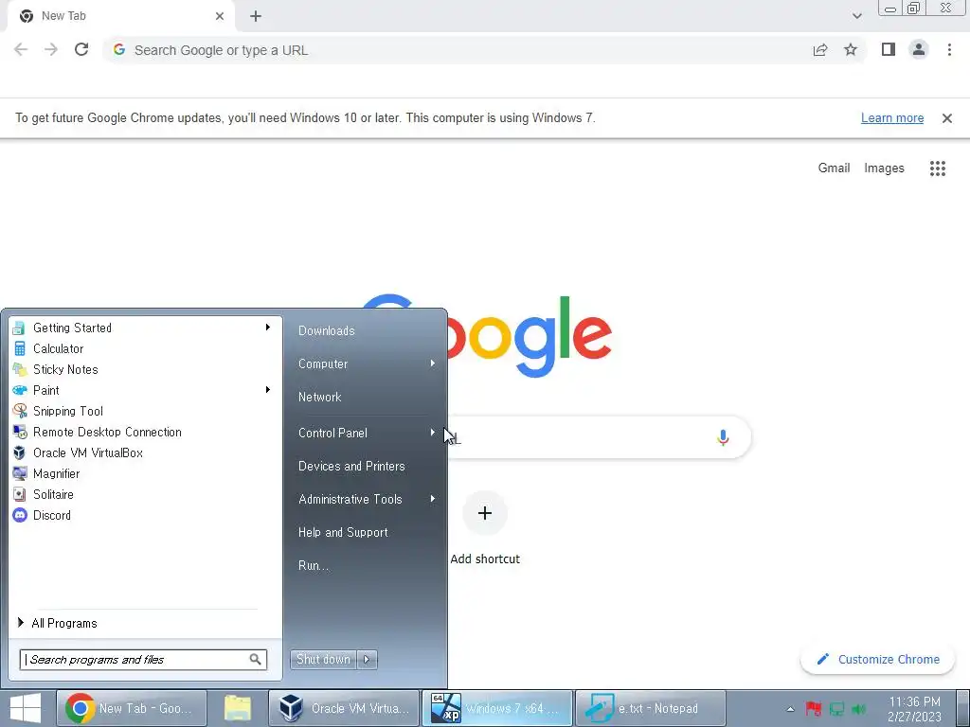Expand Control Panel submenu arrow
This screenshot has height=727, width=970.
pos(432,433)
